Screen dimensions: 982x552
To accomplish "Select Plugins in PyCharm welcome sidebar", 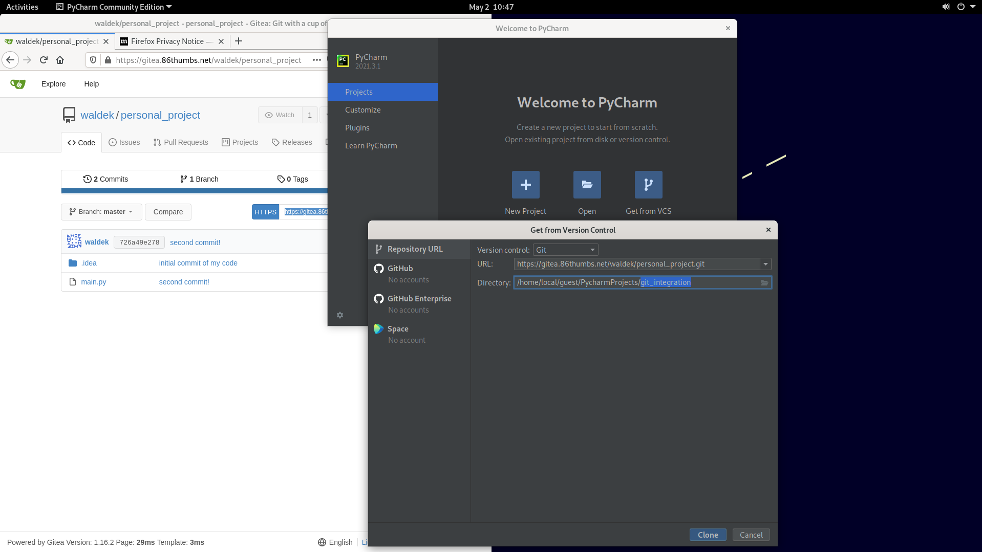I will tap(382, 128).
